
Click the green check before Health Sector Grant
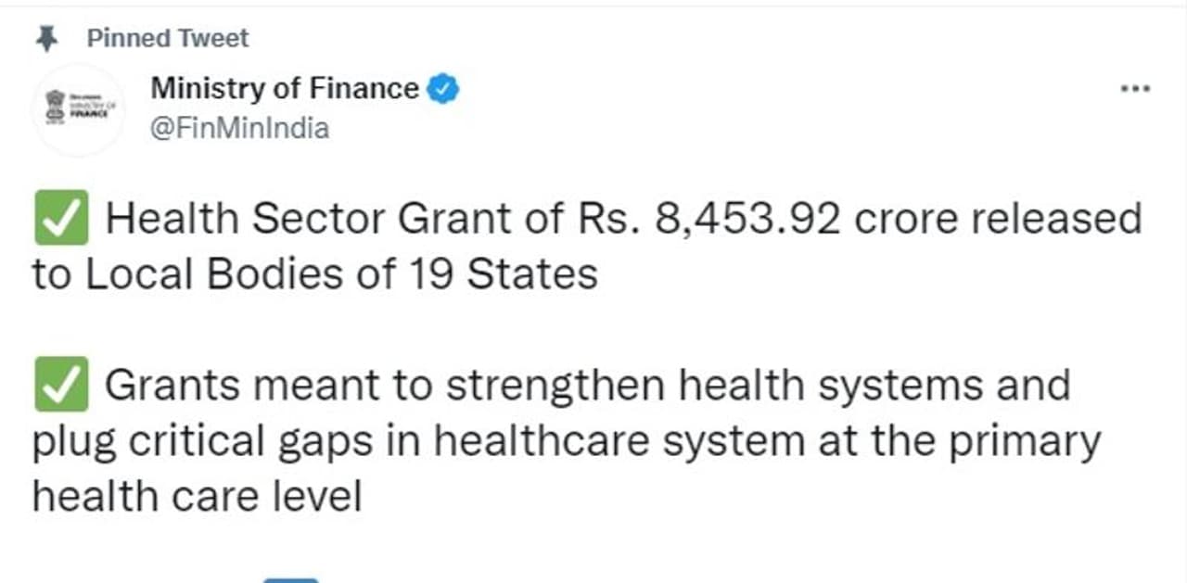(61, 219)
